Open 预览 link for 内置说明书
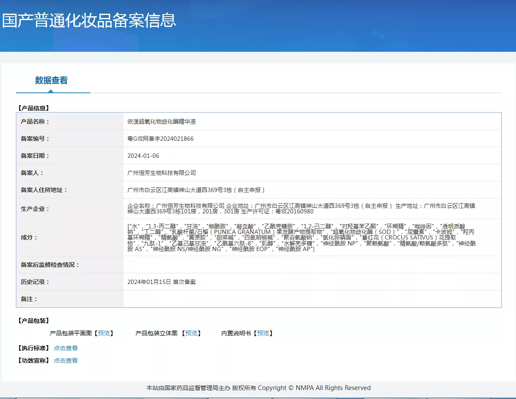Screen dimensions: 516x399 click(263, 333)
